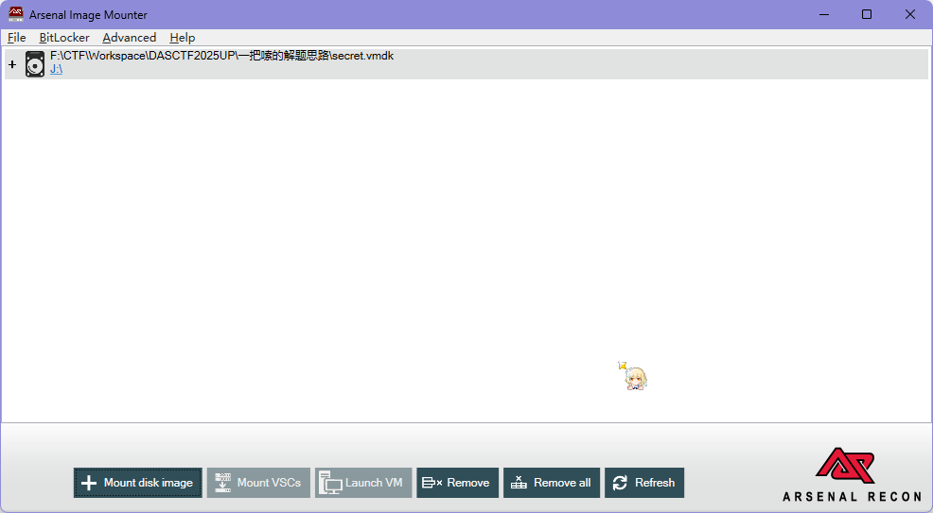Select the secret.vmdk file path row
This screenshot has height=513, width=933.
click(221, 56)
